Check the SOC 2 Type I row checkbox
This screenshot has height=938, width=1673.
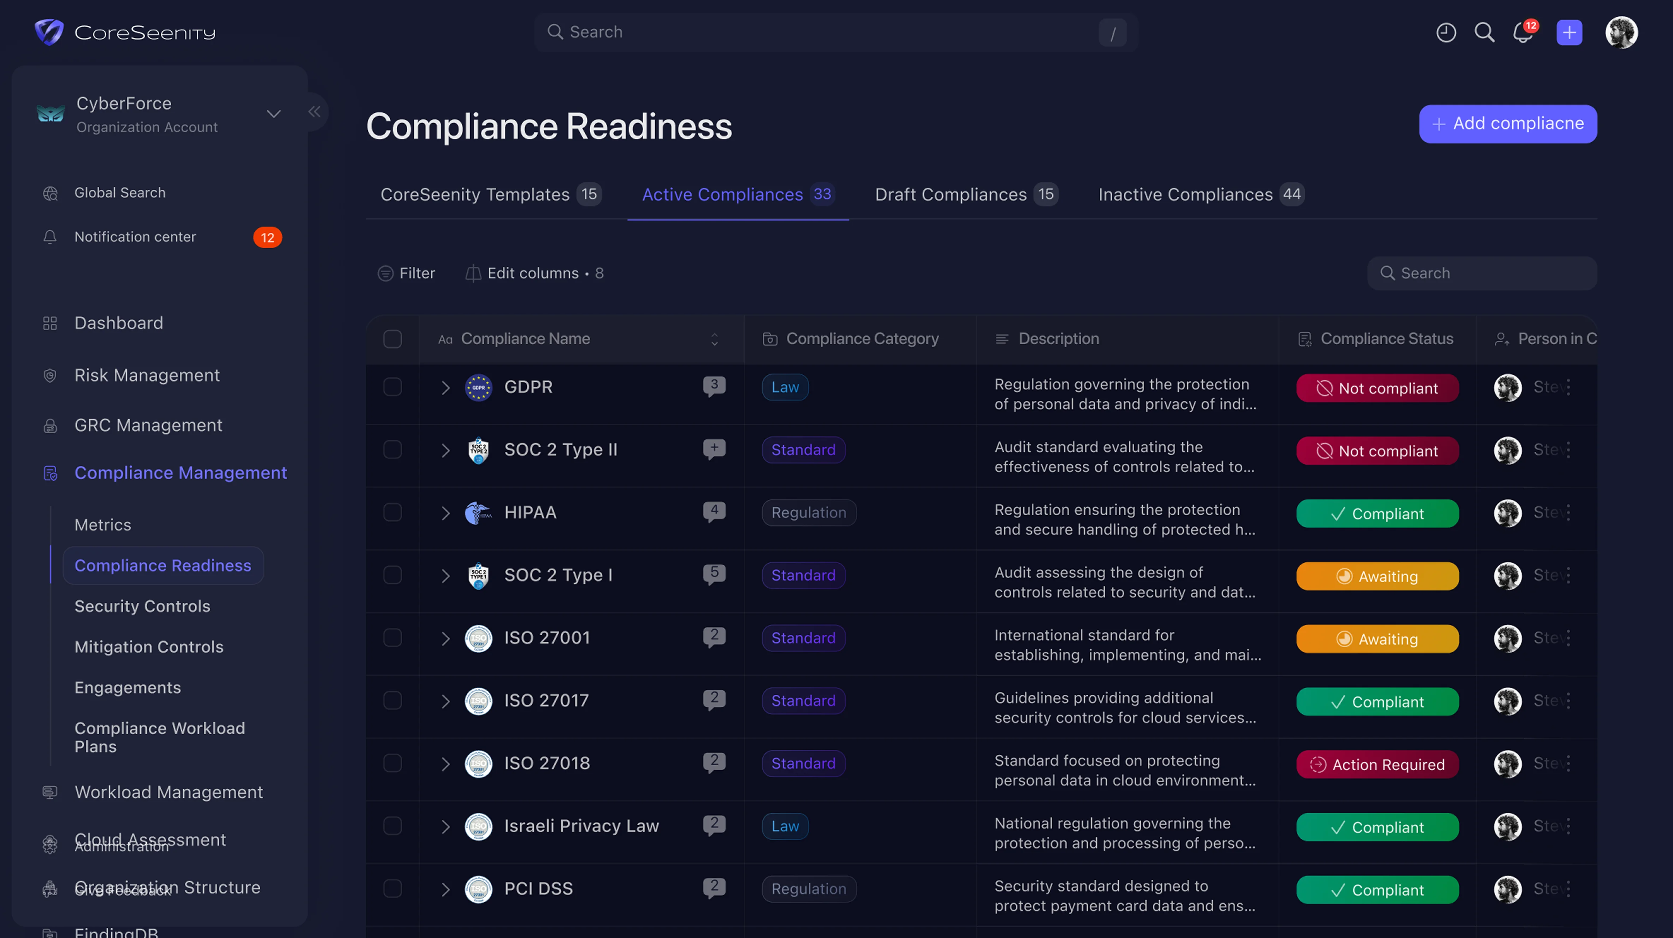coord(392,575)
